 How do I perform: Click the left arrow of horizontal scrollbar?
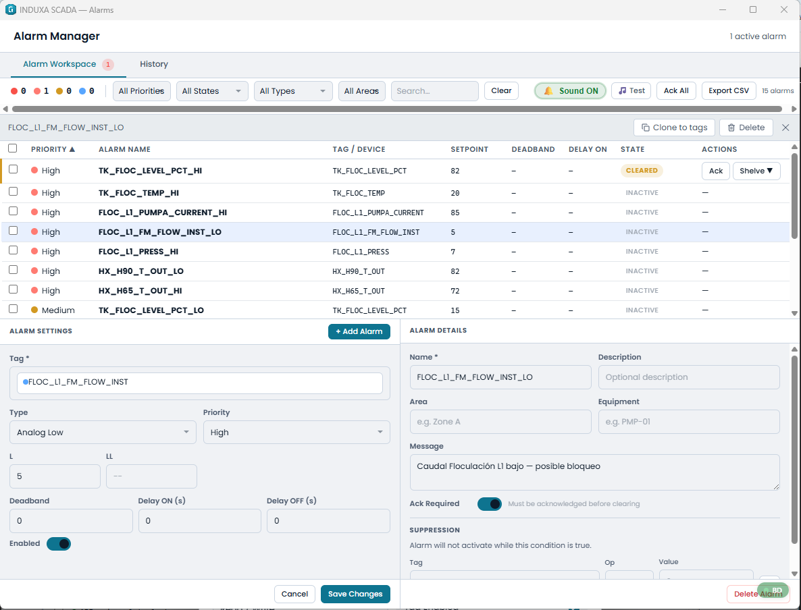coord(5,109)
